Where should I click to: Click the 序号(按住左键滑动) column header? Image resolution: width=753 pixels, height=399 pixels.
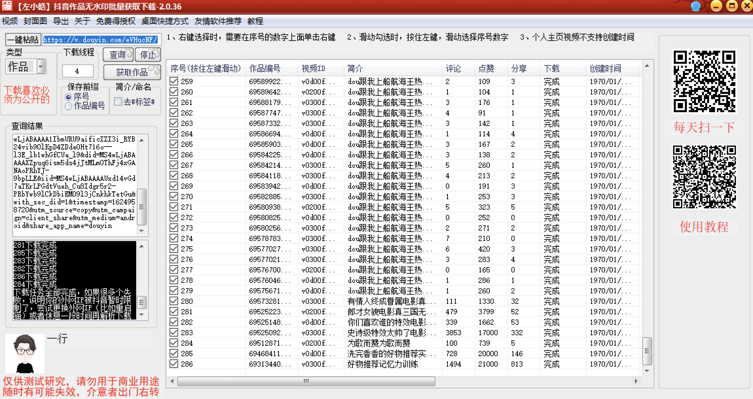pos(206,69)
